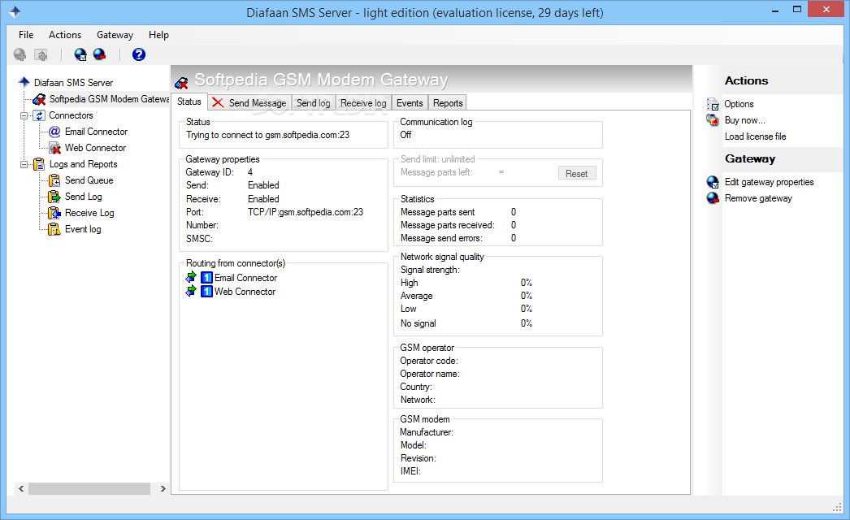Click the Logs and Reports clipboard icon
Screen dimensions: 850x520
[x=39, y=164]
